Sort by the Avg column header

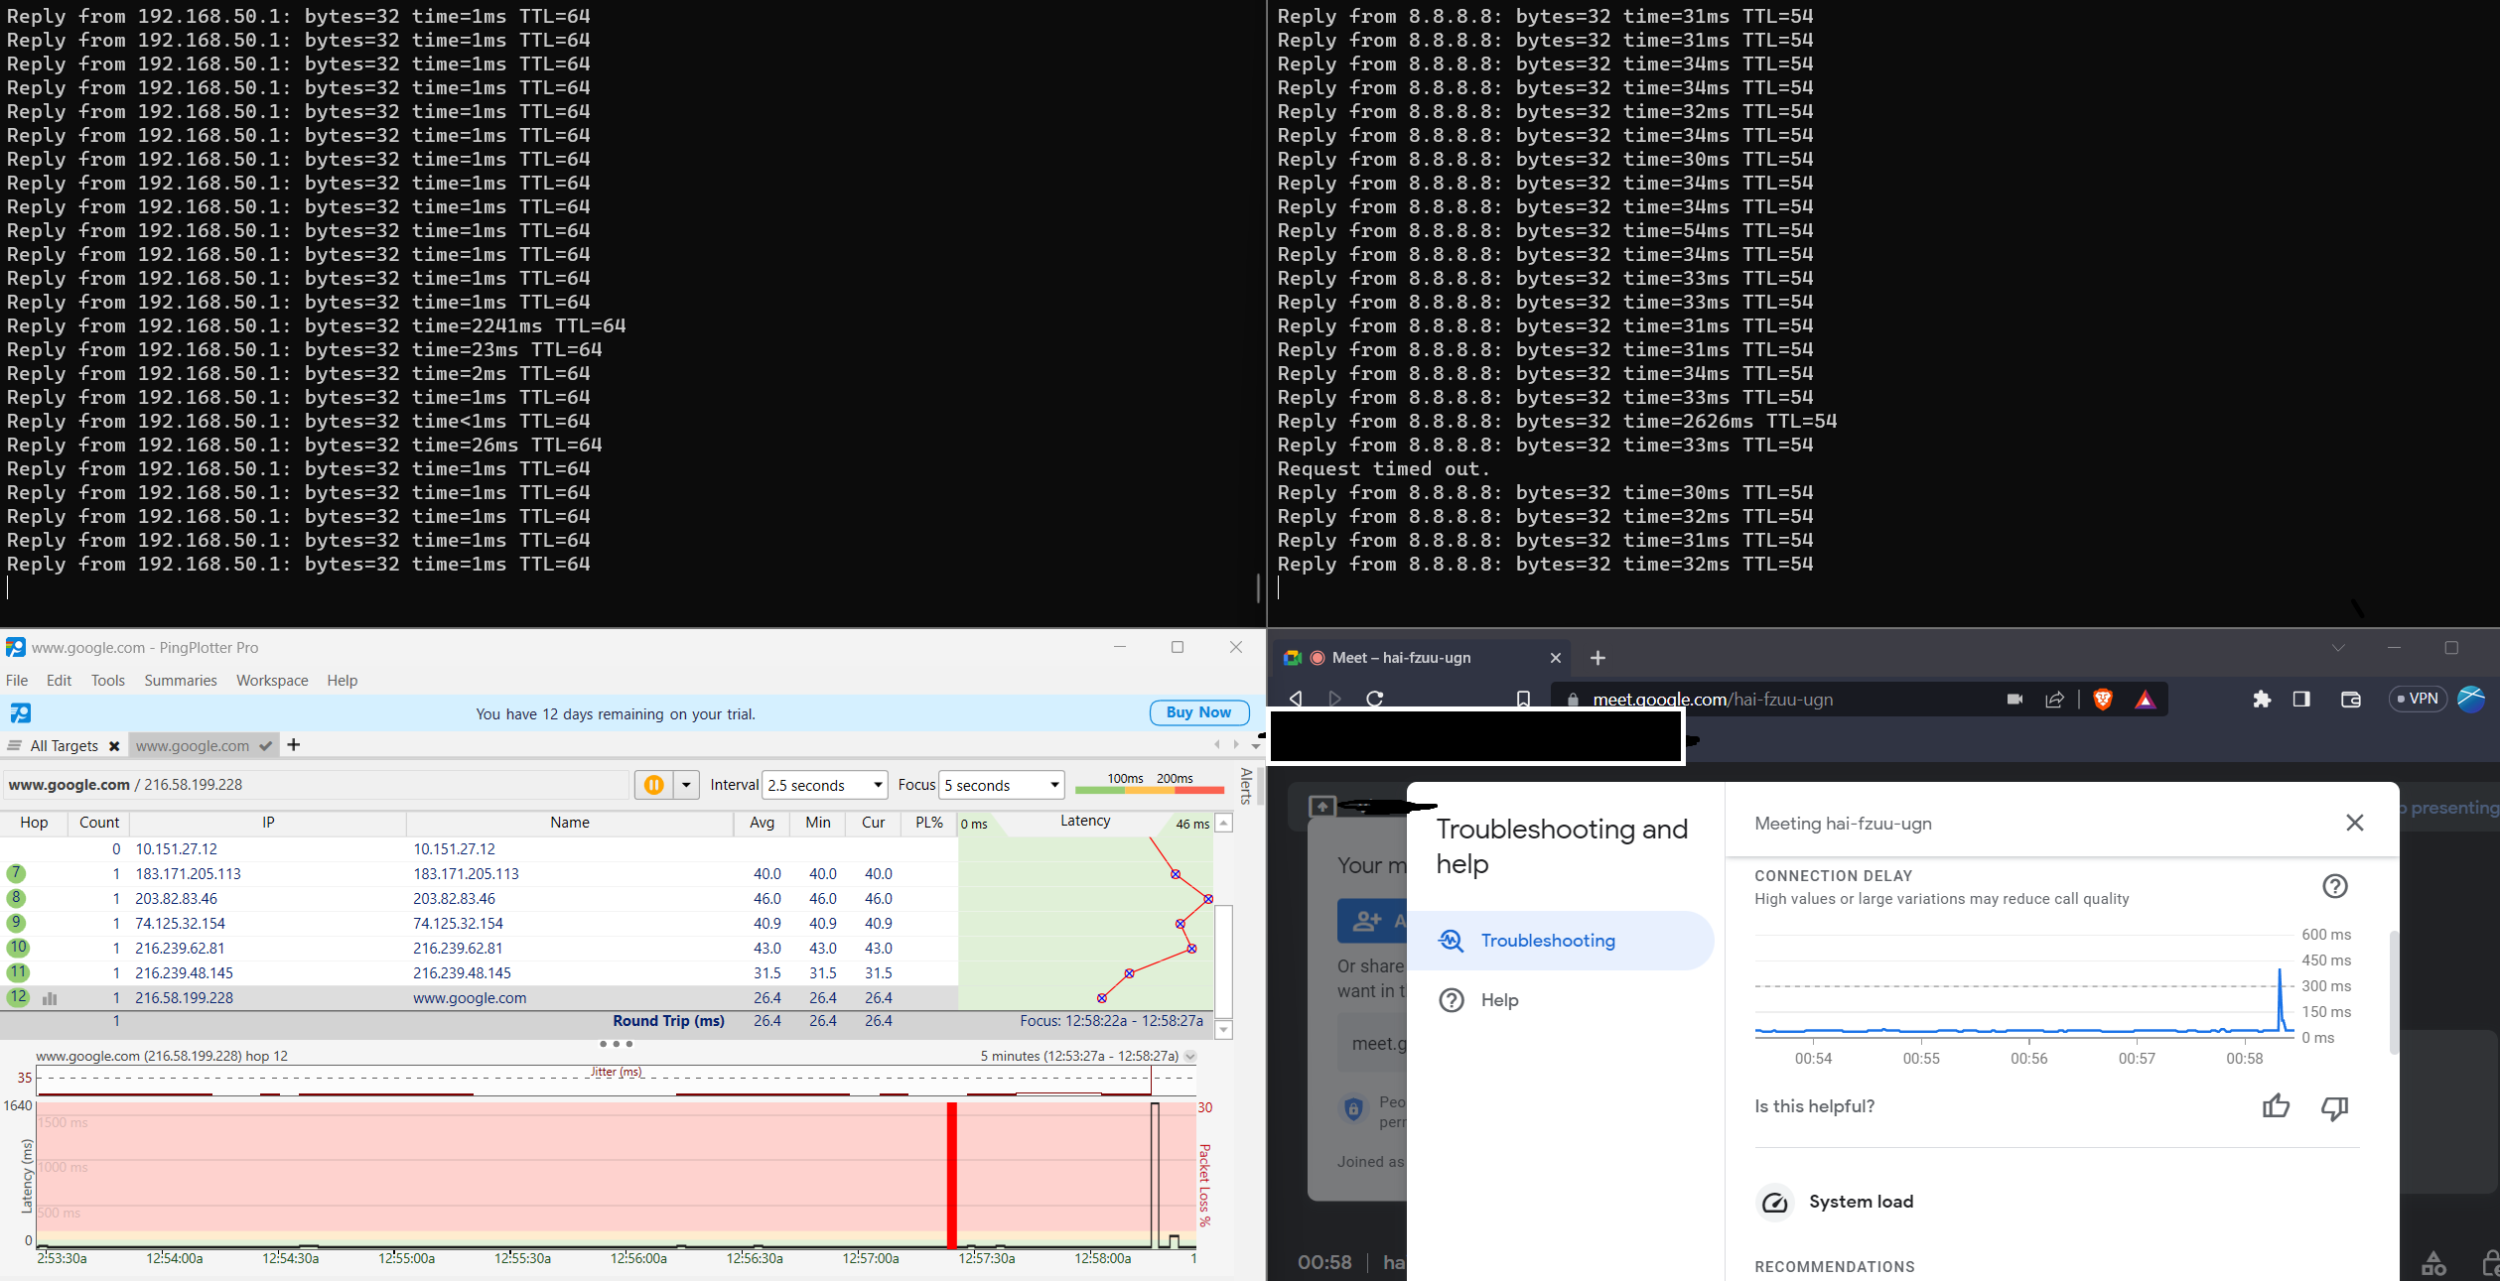click(763, 823)
